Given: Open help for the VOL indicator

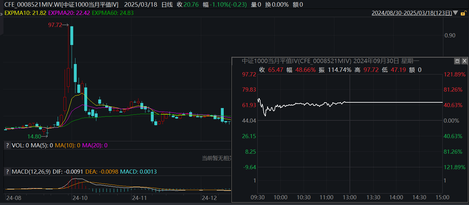Looking at the screenshot, I should point(7,145).
